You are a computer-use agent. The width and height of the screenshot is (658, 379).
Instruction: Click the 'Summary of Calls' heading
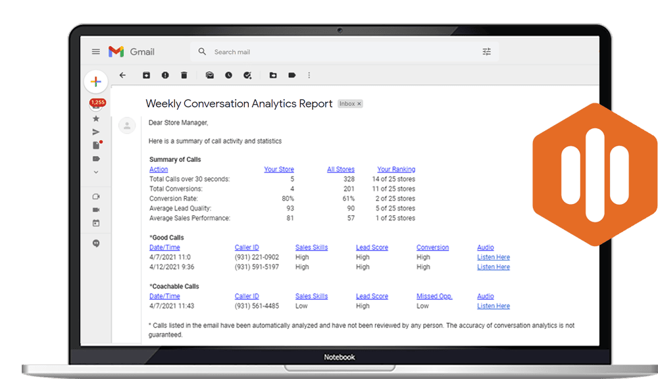pyautogui.click(x=175, y=159)
